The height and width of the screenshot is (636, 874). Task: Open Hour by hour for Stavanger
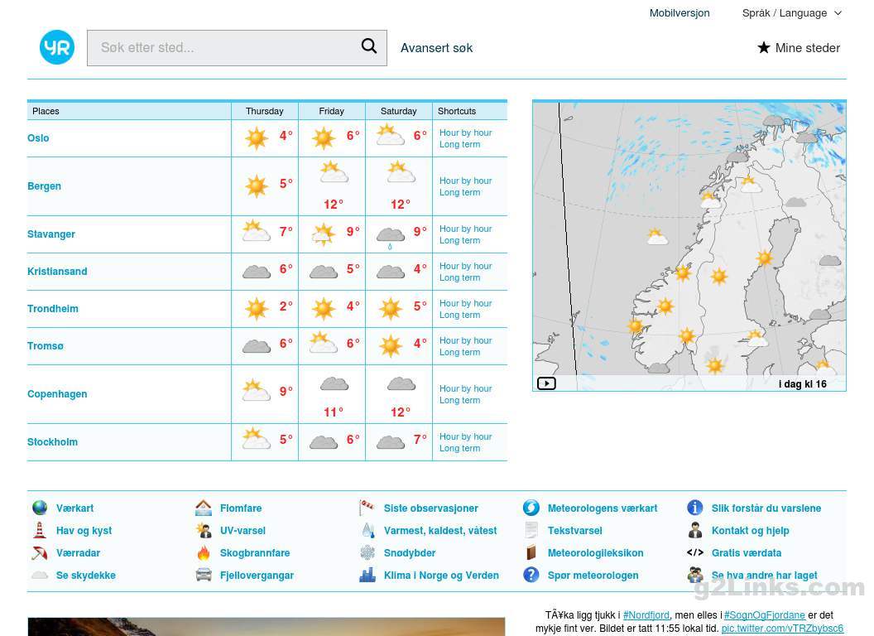(x=465, y=229)
